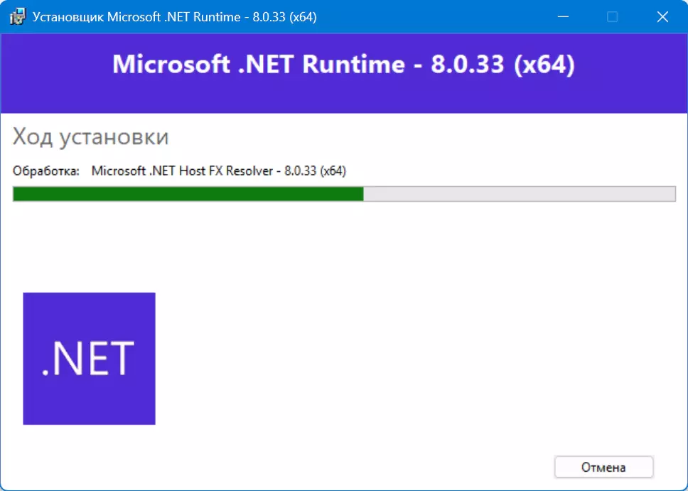The width and height of the screenshot is (688, 491).
Task: Click the word Microsoft in the purple banner
Action: tap(171, 65)
